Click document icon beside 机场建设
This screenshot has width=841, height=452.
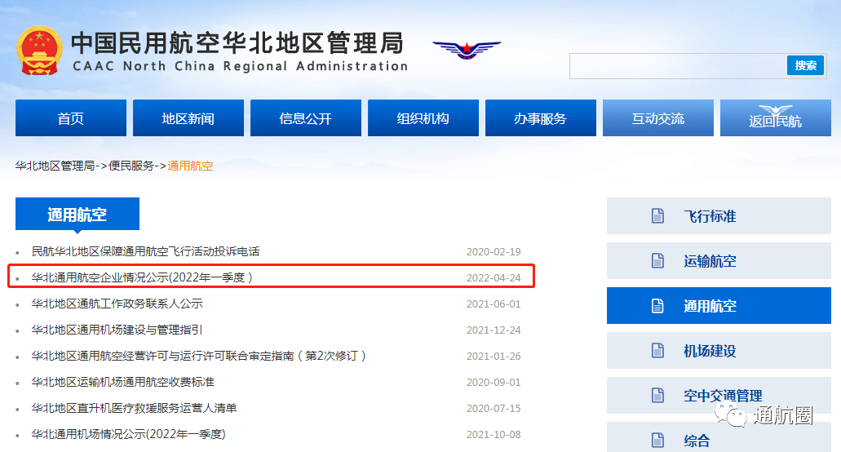click(x=657, y=351)
